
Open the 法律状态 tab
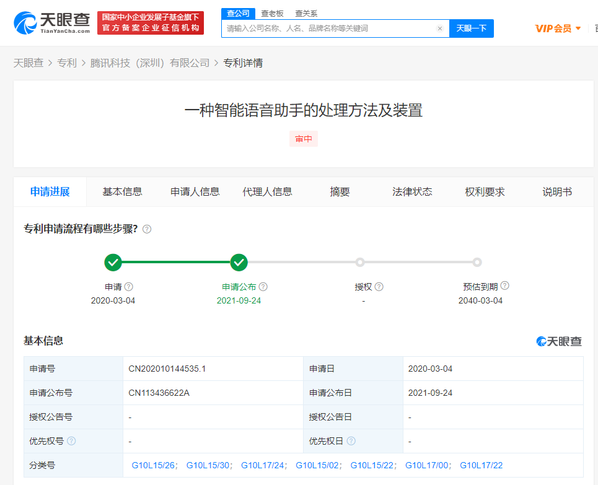point(412,192)
